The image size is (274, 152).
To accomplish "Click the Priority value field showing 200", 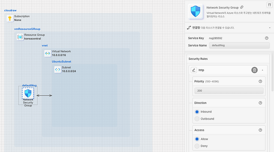I will point(229,91).
